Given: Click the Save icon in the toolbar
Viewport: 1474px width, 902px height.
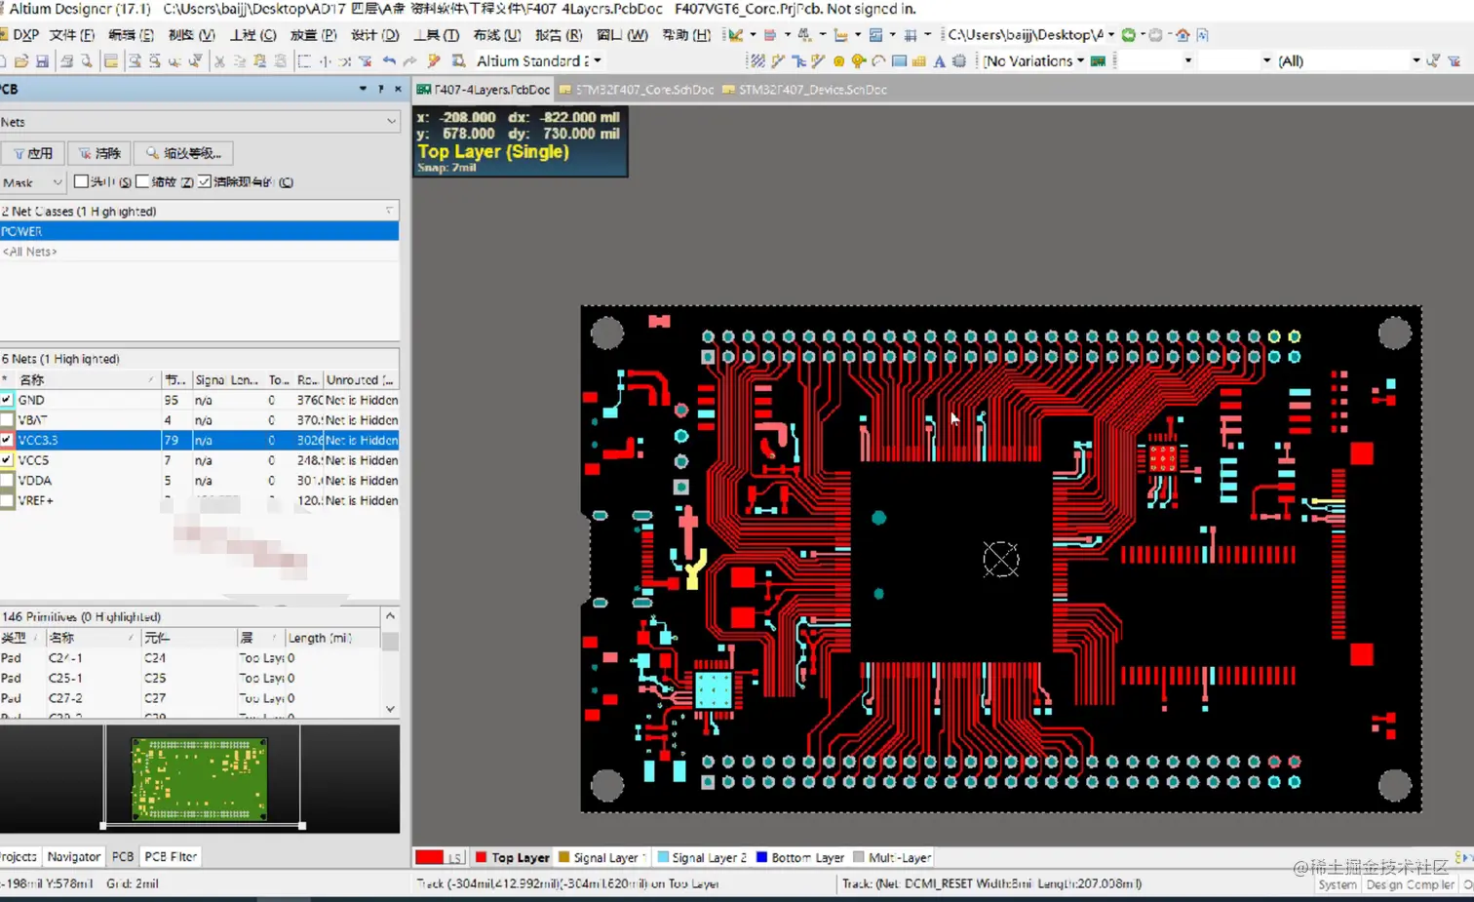Looking at the screenshot, I should 42,60.
